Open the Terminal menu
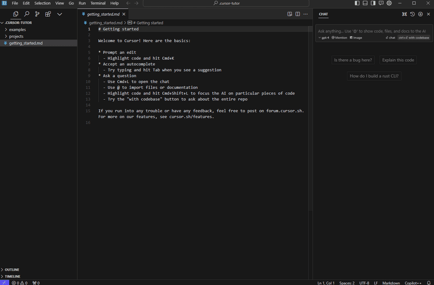Viewport: 434px width, 285px height. click(98, 3)
